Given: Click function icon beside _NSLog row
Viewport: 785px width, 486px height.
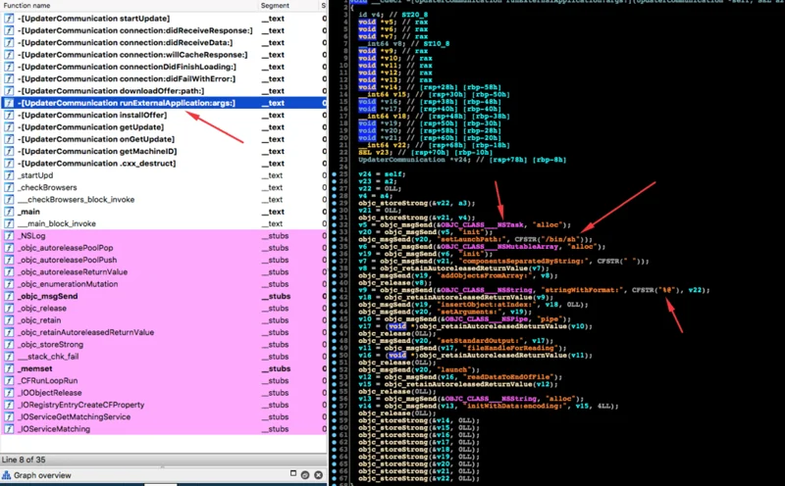Looking at the screenshot, I should pyautogui.click(x=9, y=235).
